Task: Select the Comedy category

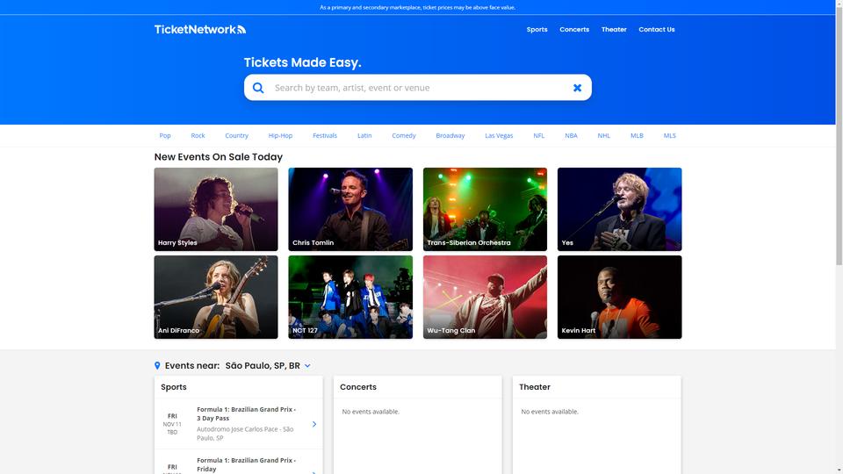Action: pyautogui.click(x=404, y=135)
